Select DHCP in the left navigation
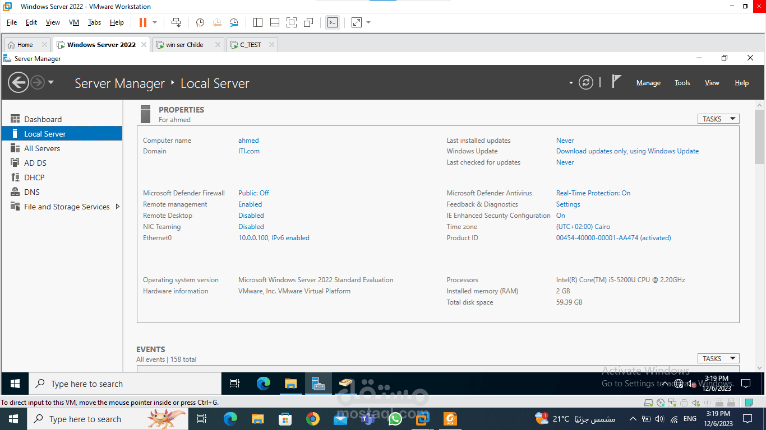Viewport: 766px width, 430px height. pyautogui.click(x=62, y=177)
